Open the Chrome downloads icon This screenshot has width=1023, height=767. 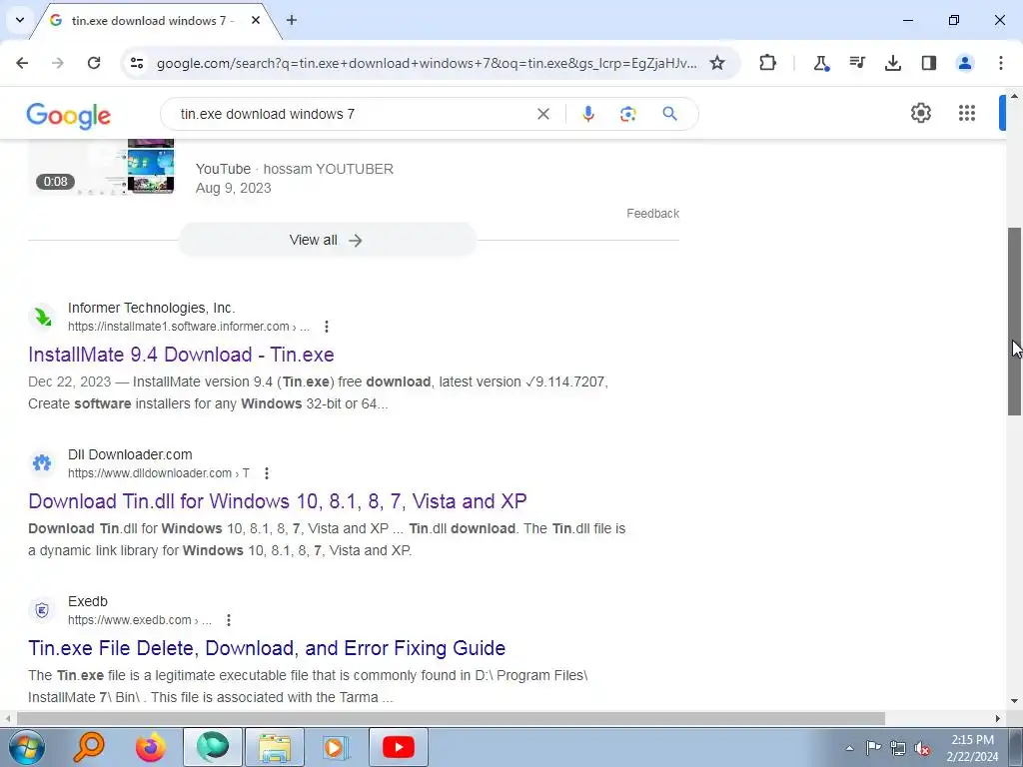892,63
